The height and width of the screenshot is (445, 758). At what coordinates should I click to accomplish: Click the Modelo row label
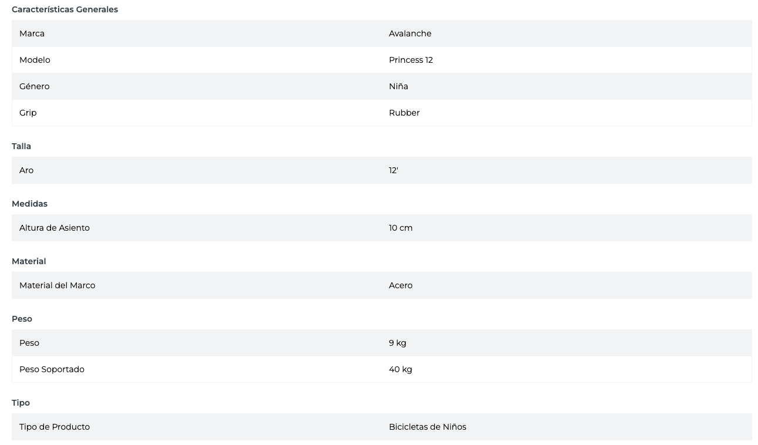point(35,60)
